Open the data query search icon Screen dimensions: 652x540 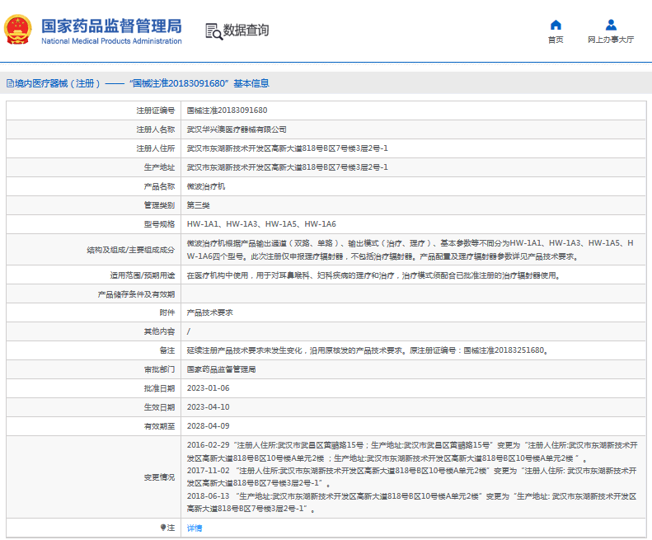214,31
